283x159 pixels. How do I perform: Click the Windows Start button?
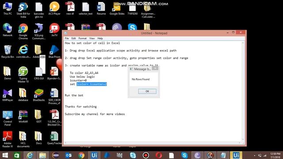tap(5, 155)
